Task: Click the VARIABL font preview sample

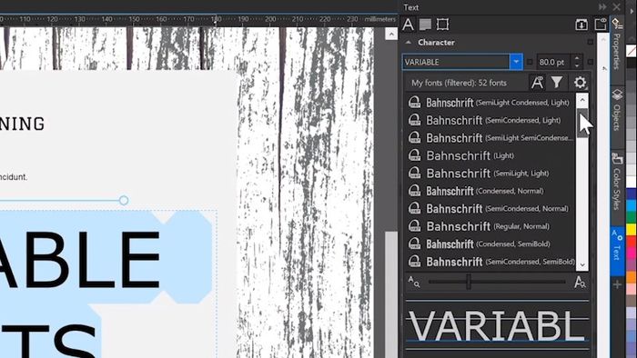Action: tap(497, 325)
